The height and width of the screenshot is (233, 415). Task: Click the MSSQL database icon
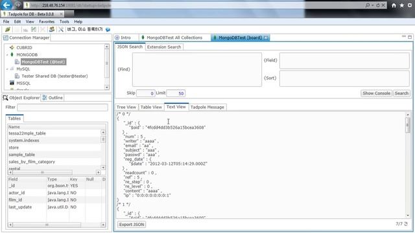pyautogui.click(x=12, y=83)
